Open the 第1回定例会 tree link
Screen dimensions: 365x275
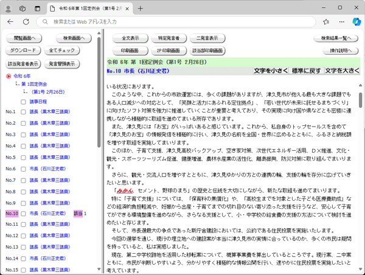click(x=34, y=84)
